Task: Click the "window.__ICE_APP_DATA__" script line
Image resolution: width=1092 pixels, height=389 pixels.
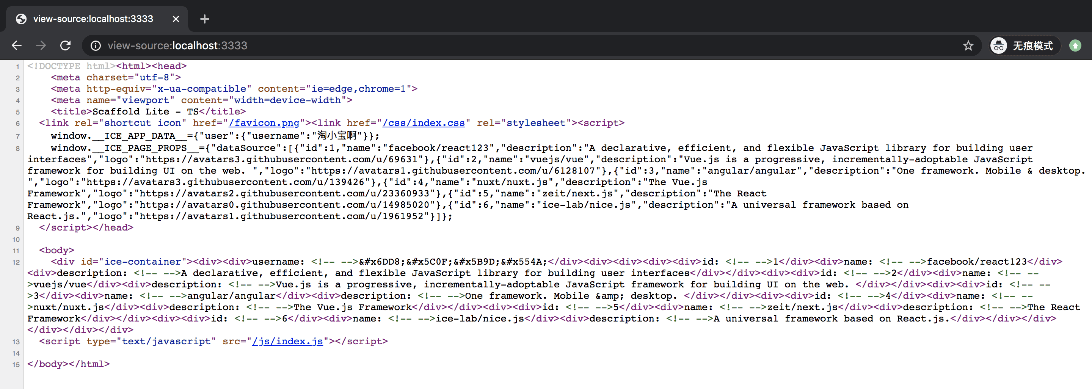Action: [215, 136]
